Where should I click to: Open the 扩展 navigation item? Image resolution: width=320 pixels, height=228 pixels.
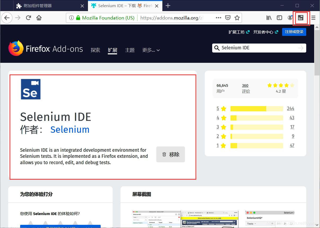pos(113,50)
